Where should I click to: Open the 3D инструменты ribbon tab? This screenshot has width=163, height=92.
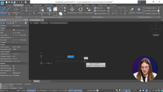pos(62,5)
